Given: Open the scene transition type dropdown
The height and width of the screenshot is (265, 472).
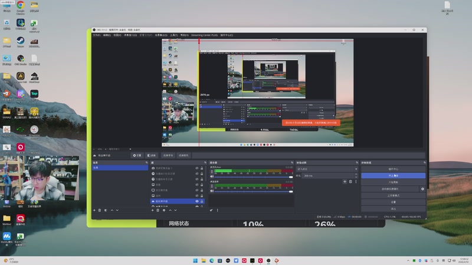Looking at the screenshot, I should tap(327, 169).
